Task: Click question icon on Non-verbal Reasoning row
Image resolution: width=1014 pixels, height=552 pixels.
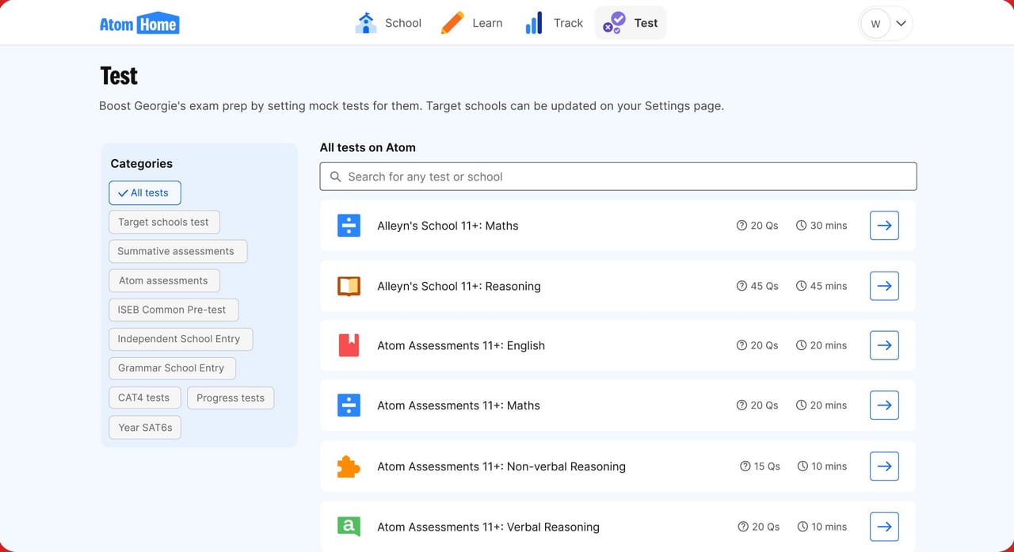Action: pyautogui.click(x=745, y=466)
